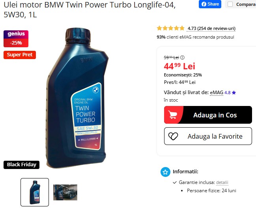Click the Super Pret badge
The width and height of the screenshot is (256, 208).
click(20, 55)
